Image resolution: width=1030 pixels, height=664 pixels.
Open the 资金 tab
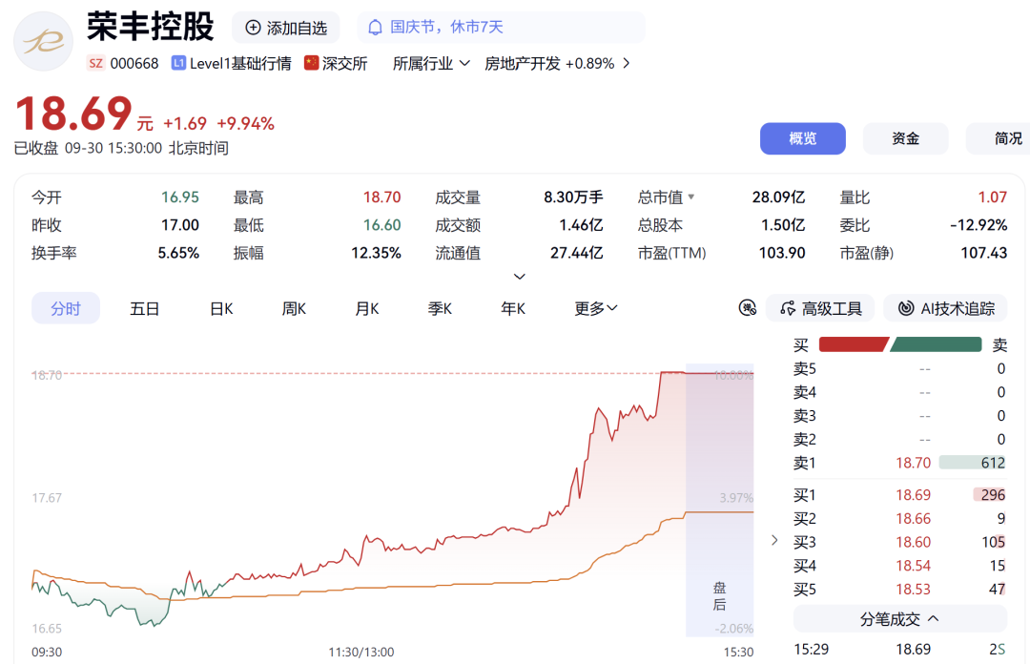[x=905, y=138]
